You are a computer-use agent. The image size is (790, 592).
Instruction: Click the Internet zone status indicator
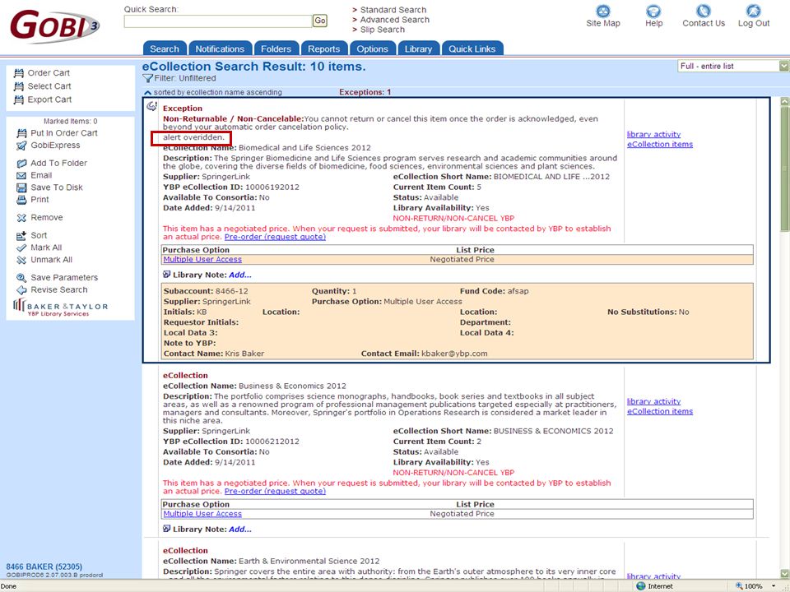654,586
